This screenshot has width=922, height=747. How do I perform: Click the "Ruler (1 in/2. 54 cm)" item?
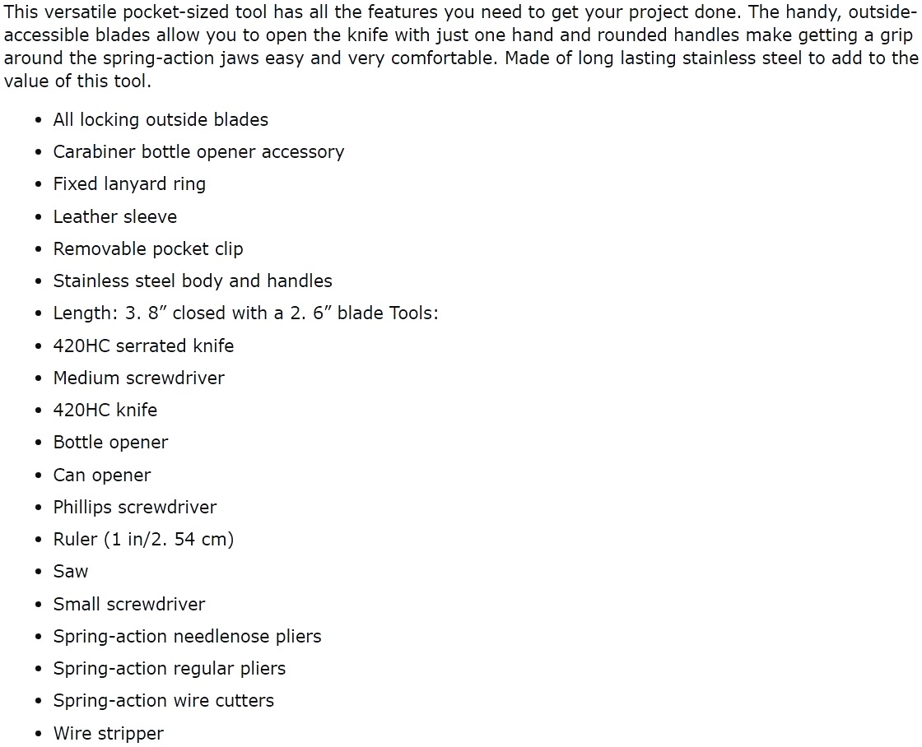143,540
